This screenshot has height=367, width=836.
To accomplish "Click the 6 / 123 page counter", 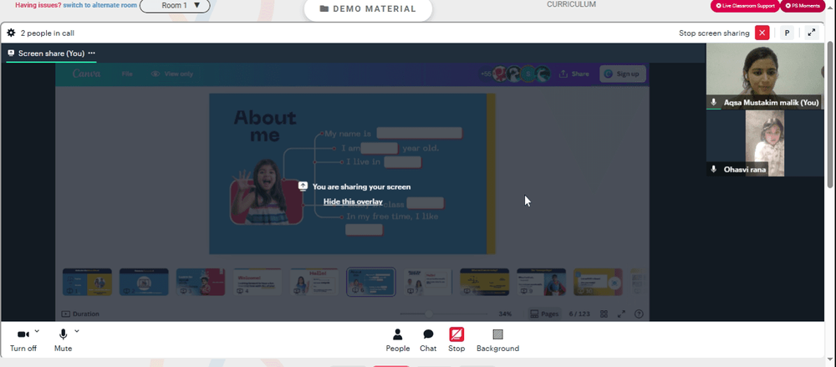I will (579, 314).
